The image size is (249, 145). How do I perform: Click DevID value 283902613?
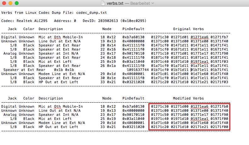[x=108, y=21]
